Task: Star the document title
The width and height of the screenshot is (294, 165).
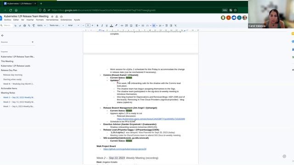Action: tap(52, 16)
